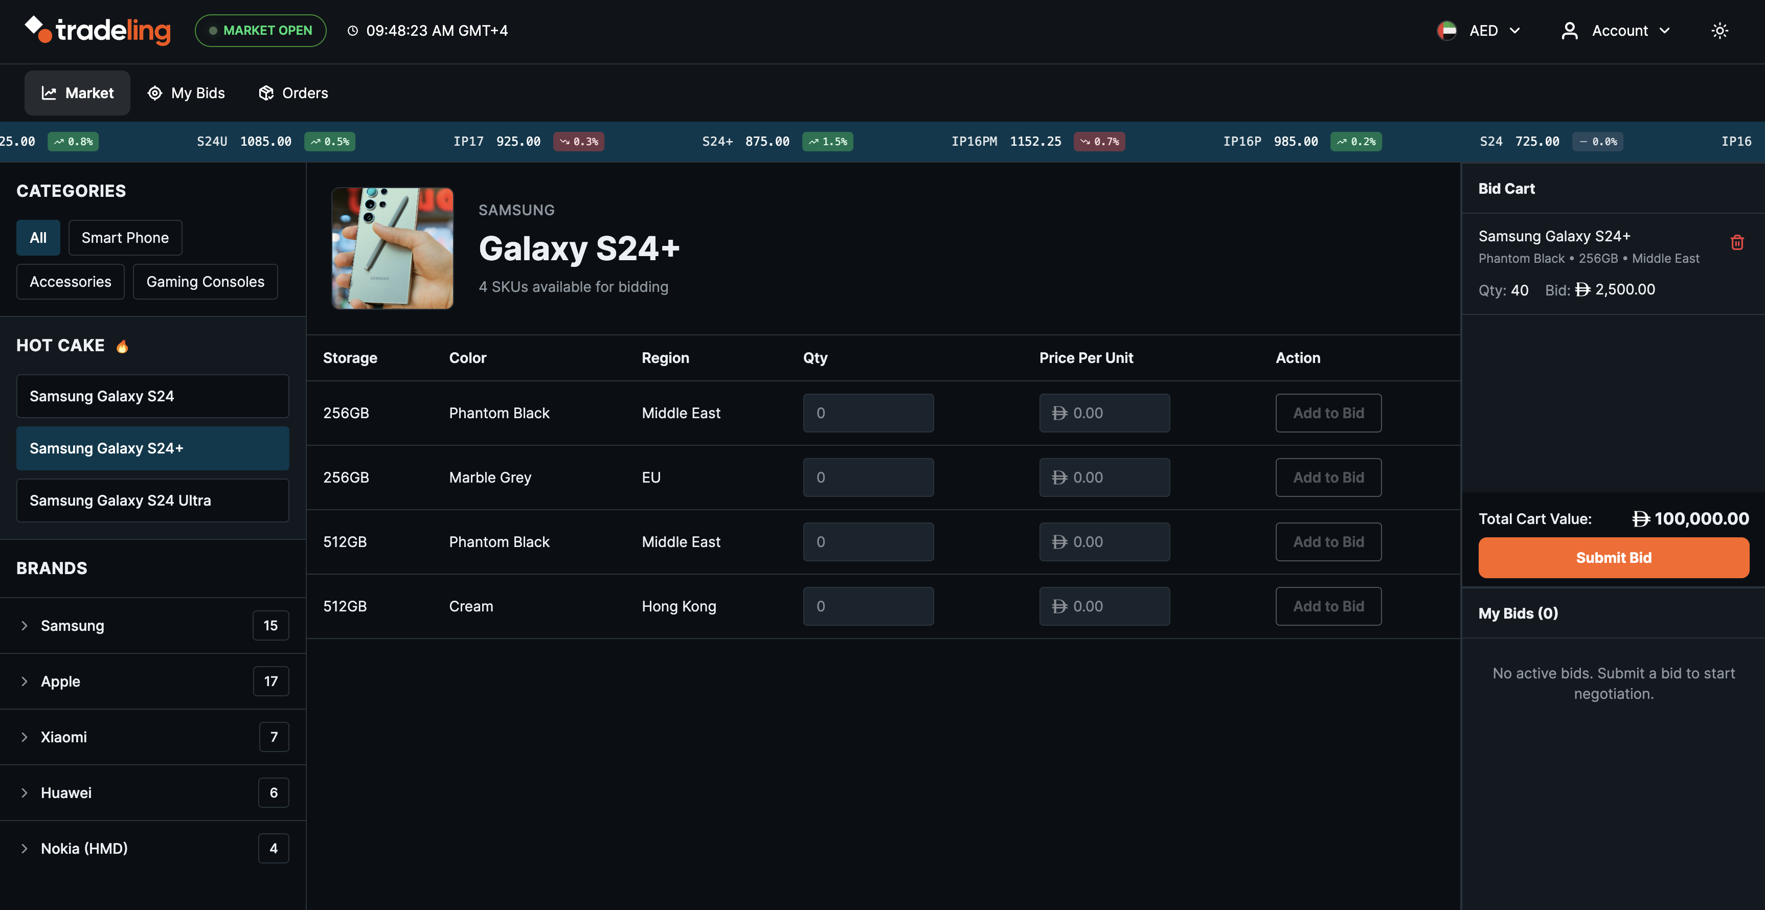Viewport: 1765px width, 910px height.
Task: Expand the Samsung brand list
Action: pyautogui.click(x=25, y=626)
